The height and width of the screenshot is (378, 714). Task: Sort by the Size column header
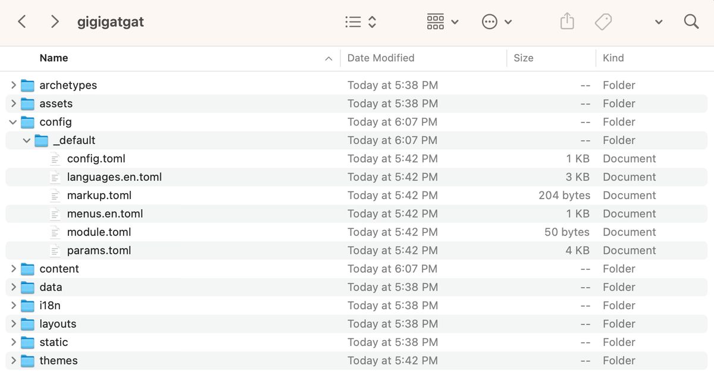pos(524,58)
